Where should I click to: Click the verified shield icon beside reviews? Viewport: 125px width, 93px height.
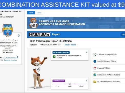pyautogui.click(x=18, y=57)
